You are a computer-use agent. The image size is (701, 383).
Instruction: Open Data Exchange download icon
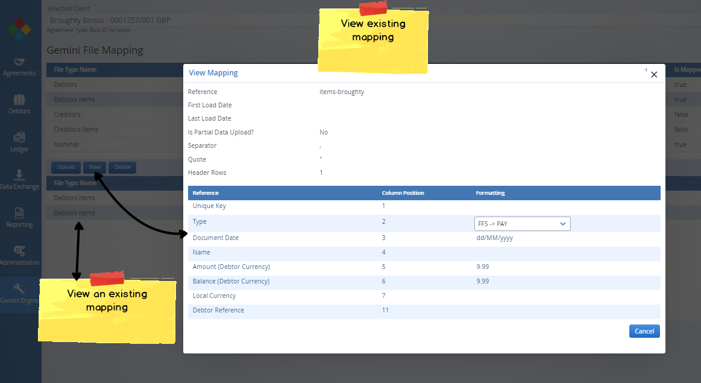pyautogui.click(x=19, y=174)
